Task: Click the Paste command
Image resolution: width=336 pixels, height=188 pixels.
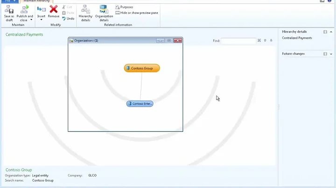Action: 68,13
